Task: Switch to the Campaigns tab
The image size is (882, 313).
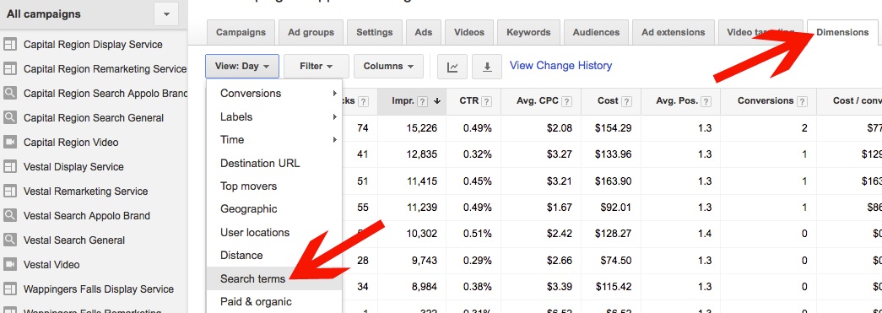Action: pos(241,33)
